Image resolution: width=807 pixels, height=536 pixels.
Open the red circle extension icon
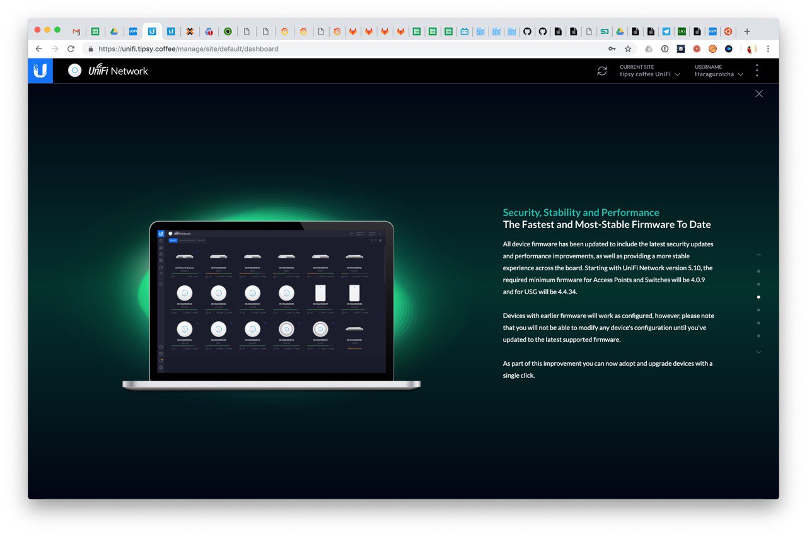pos(697,48)
